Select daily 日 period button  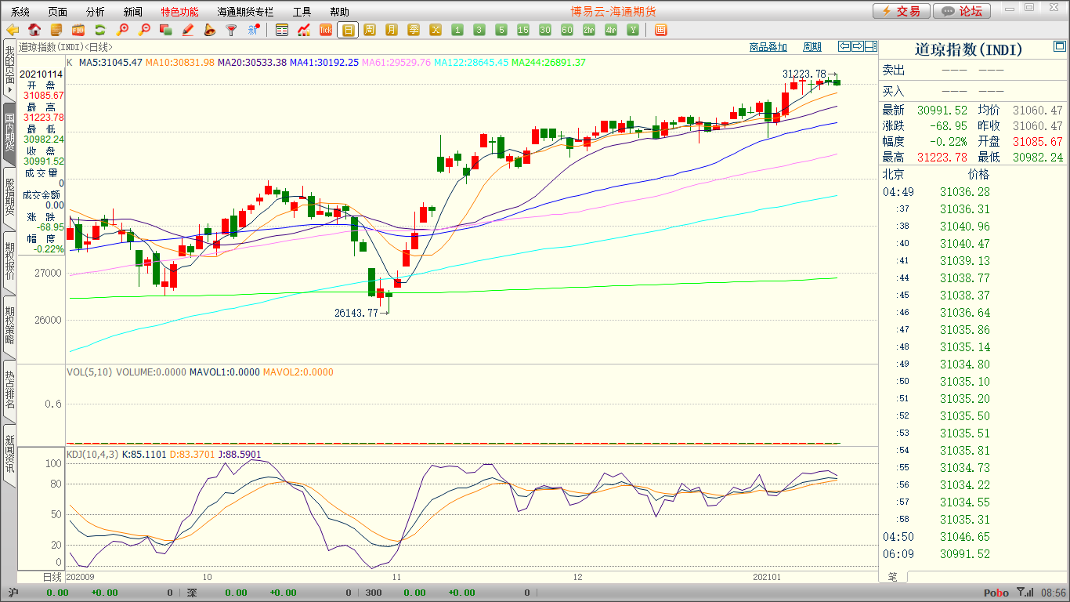(x=348, y=30)
